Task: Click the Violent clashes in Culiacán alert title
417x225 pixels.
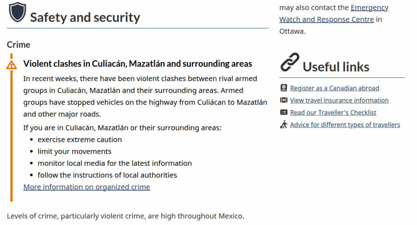Action: 138,64
